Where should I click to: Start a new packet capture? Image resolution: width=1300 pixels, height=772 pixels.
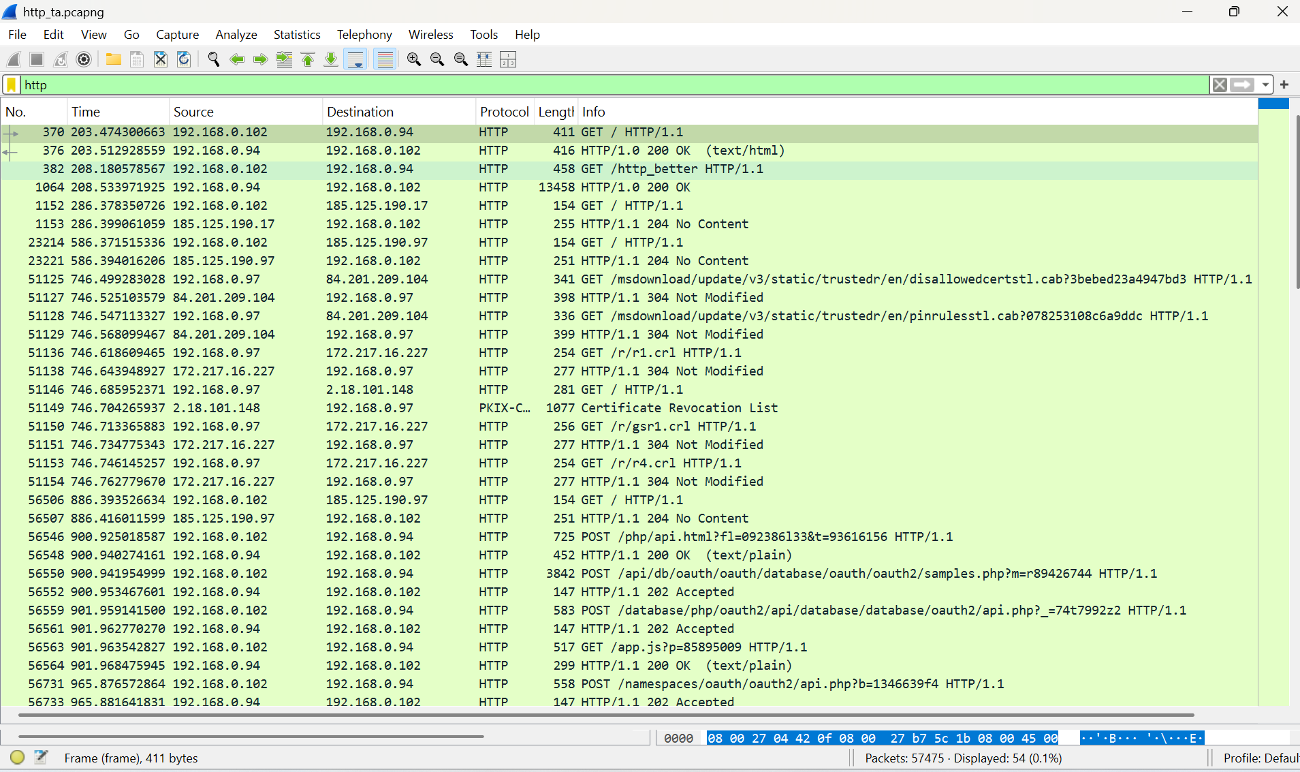tap(13, 59)
